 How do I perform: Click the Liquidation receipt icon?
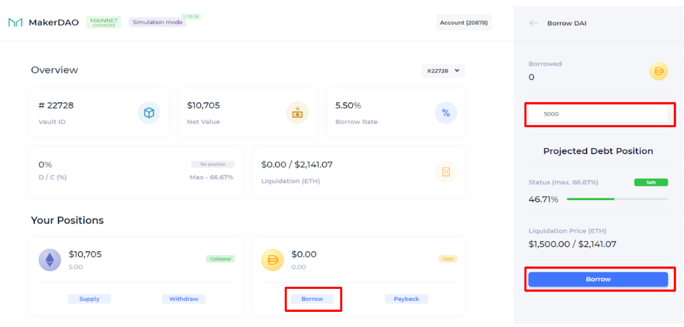pyautogui.click(x=446, y=172)
